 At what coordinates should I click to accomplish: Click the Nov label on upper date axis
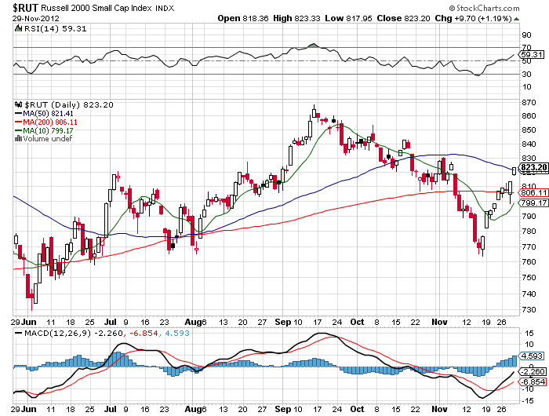(x=439, y=322)
